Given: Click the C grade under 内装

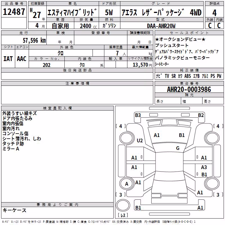Looking at the screenshot, I should (x=219, y=26).
